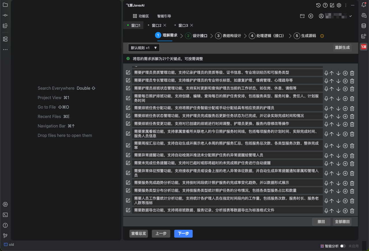Viewport: 369px width, 251px height.
Task: Open 查看总览 overview
Action: (x=139, y=233)
